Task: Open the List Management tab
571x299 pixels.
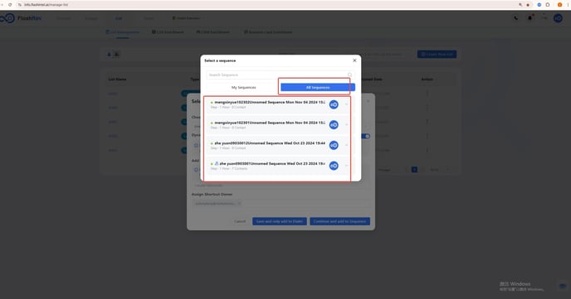Action: pos(123,32)
